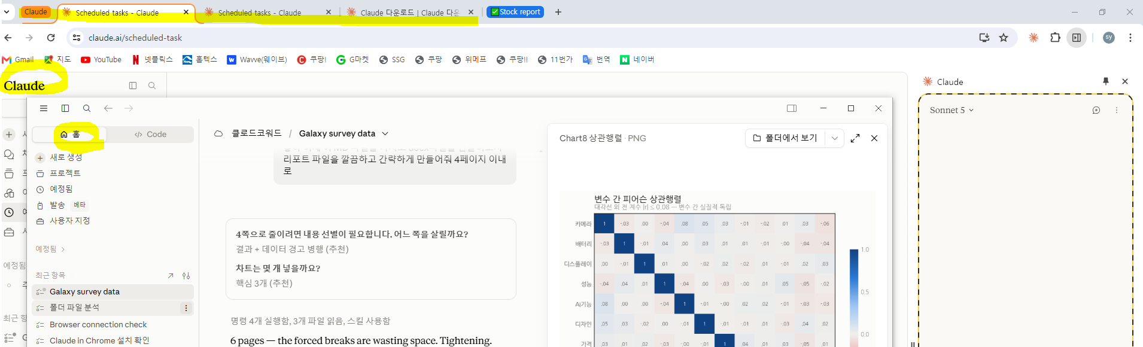Expand the Stock report tab group
The height and width of the screenshot is (347, 1143).
(515, 12)
